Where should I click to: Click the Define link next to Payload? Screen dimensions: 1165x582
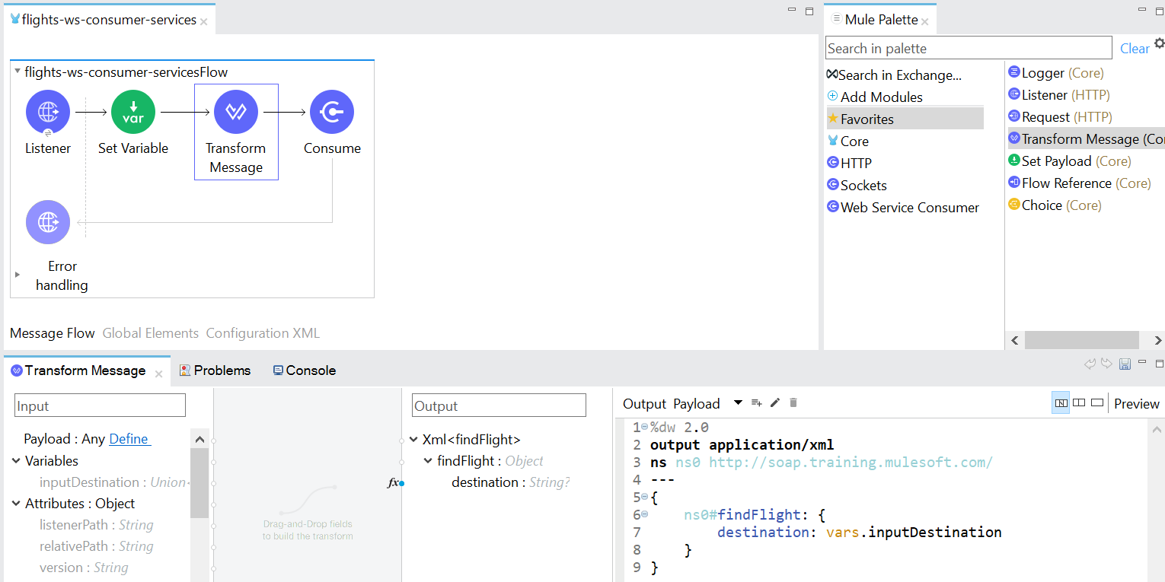tap(129, 438)
